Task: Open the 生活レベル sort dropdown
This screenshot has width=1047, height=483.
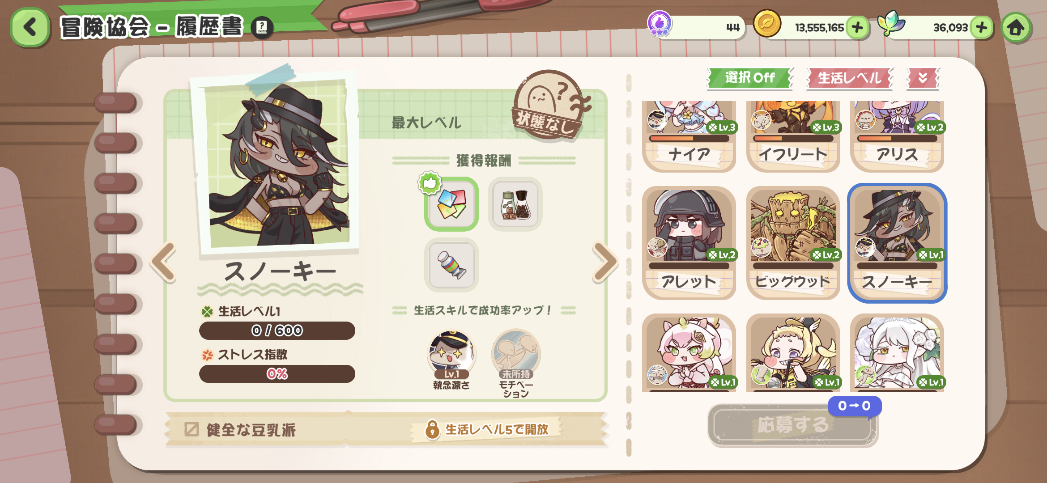Action: tap(850, 78)
